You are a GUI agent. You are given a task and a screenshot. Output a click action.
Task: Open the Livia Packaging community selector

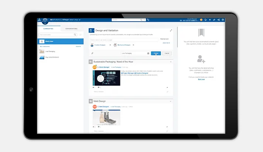pyautogui.click(x=135, y=53)
